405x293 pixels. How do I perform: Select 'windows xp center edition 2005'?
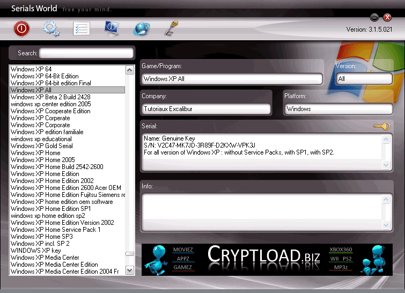(68, 104)
